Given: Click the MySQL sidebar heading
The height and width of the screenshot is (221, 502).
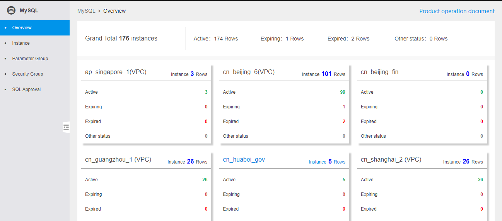Looking at the screenshot, I should [x=29, y=11].
